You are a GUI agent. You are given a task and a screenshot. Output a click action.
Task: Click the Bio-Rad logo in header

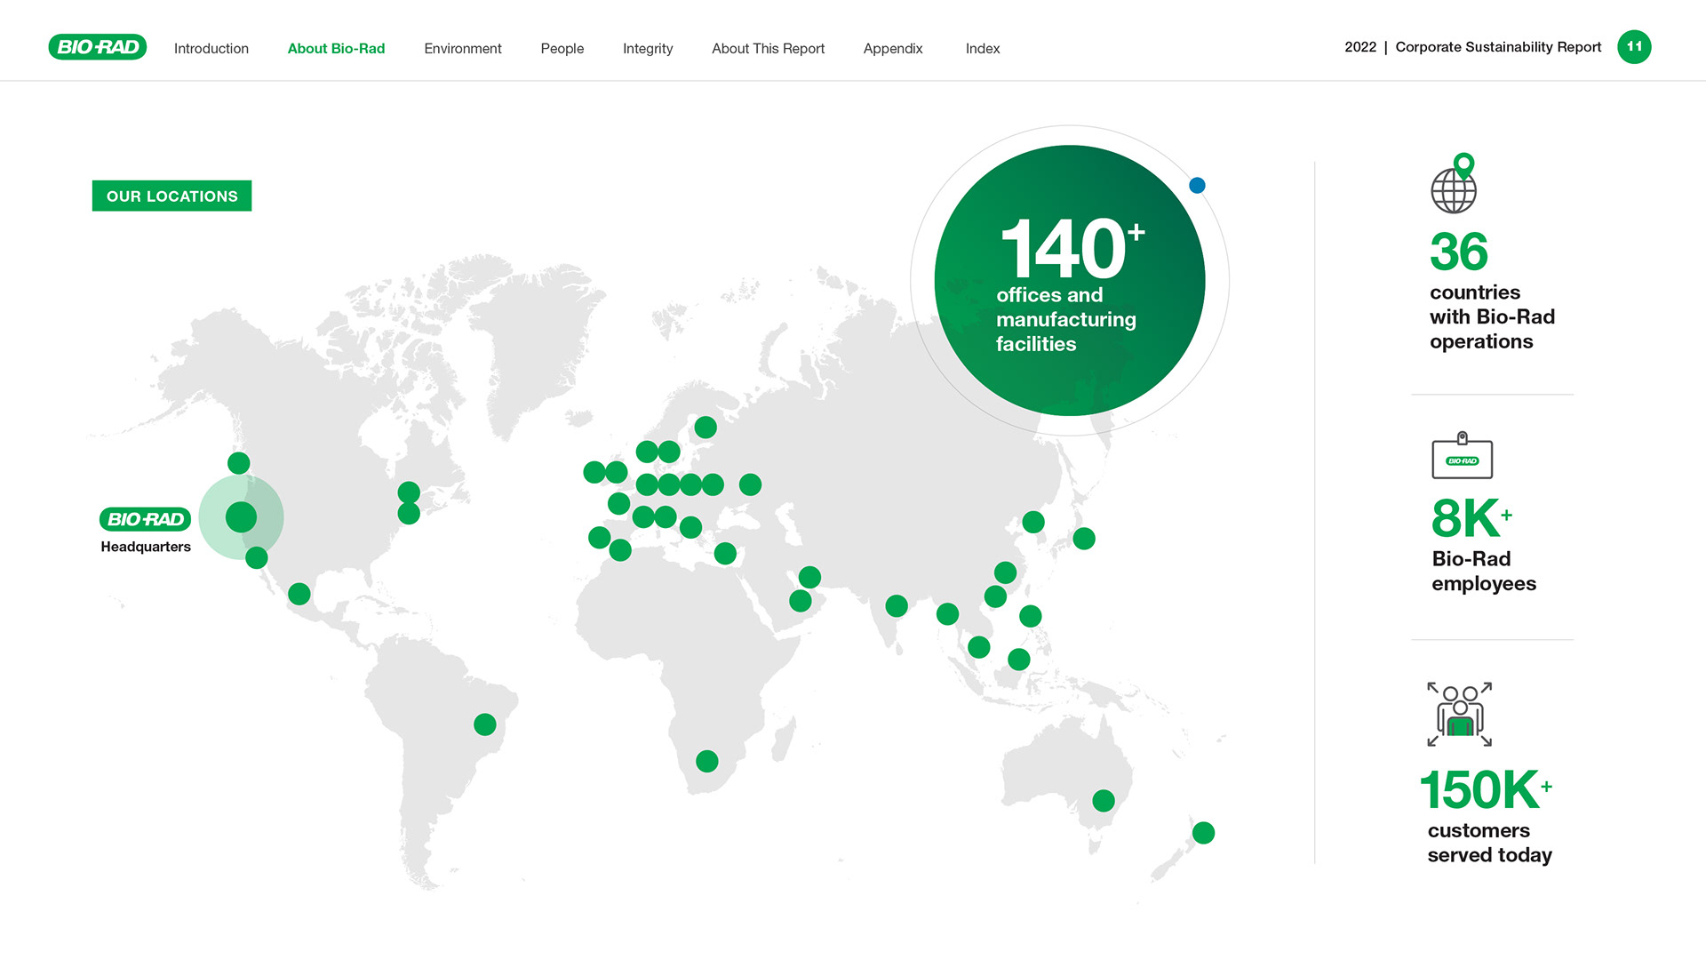click(98, 47)
